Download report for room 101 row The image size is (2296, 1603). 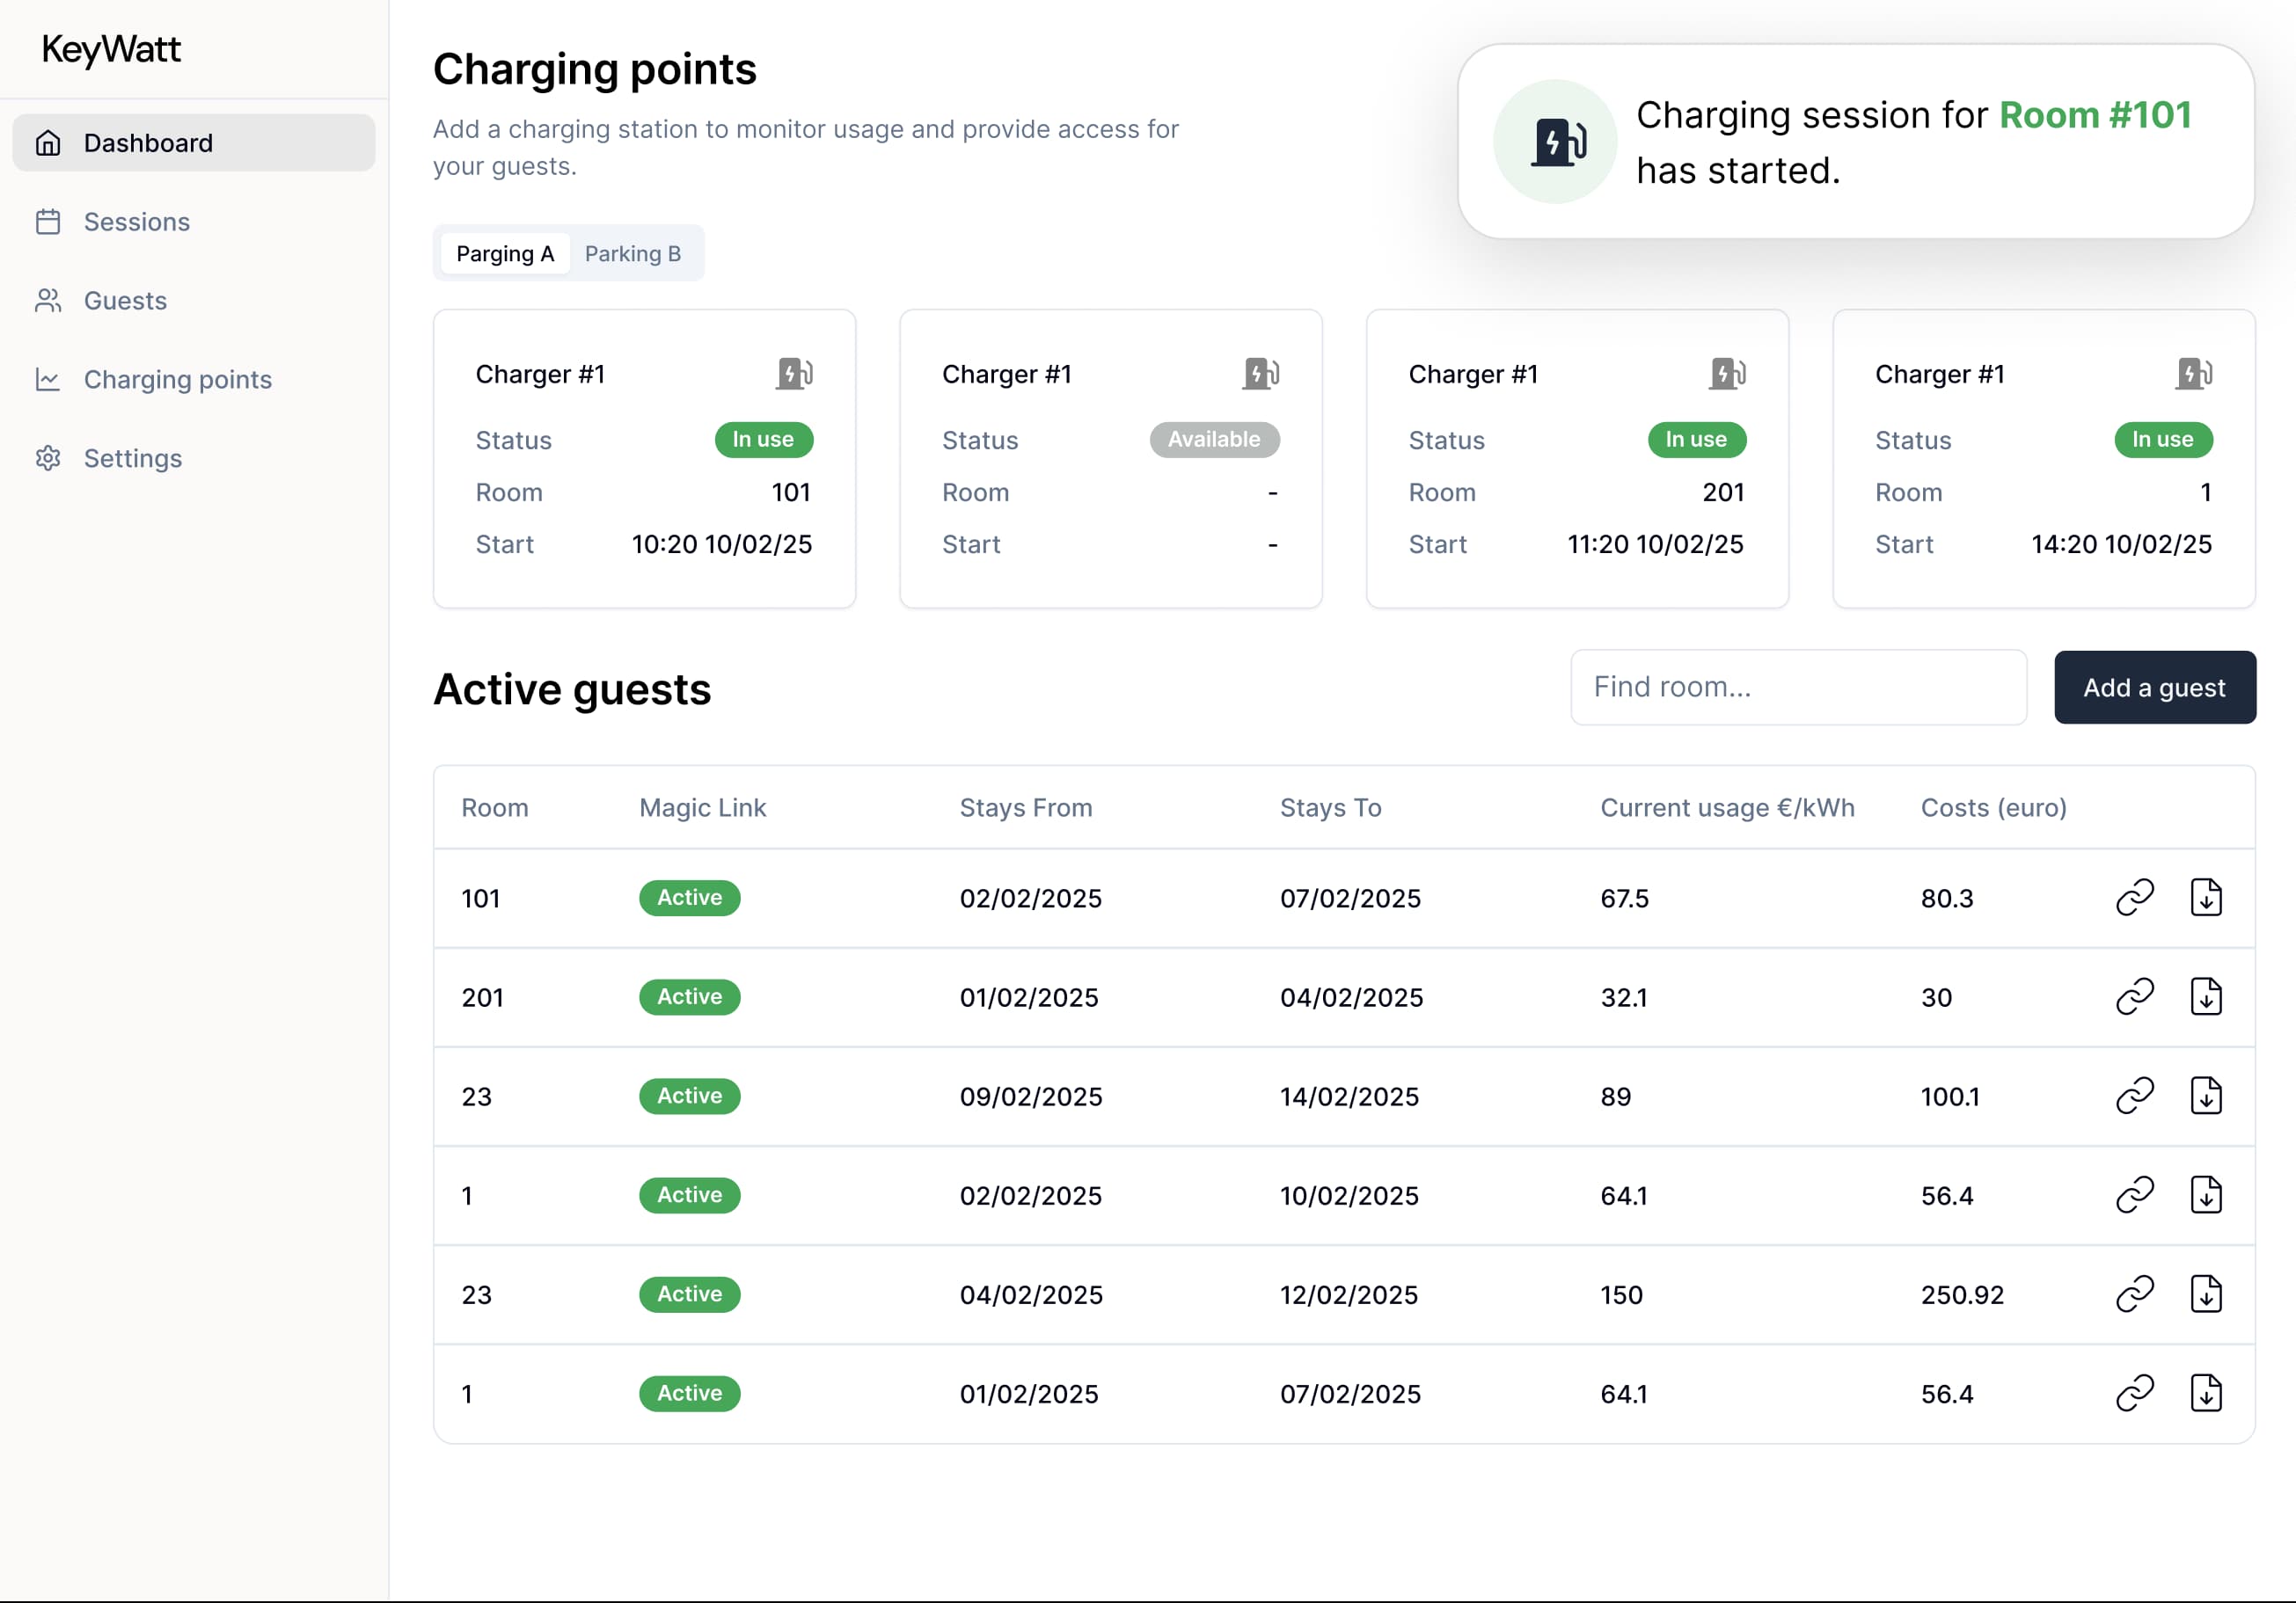(2206, 898)
